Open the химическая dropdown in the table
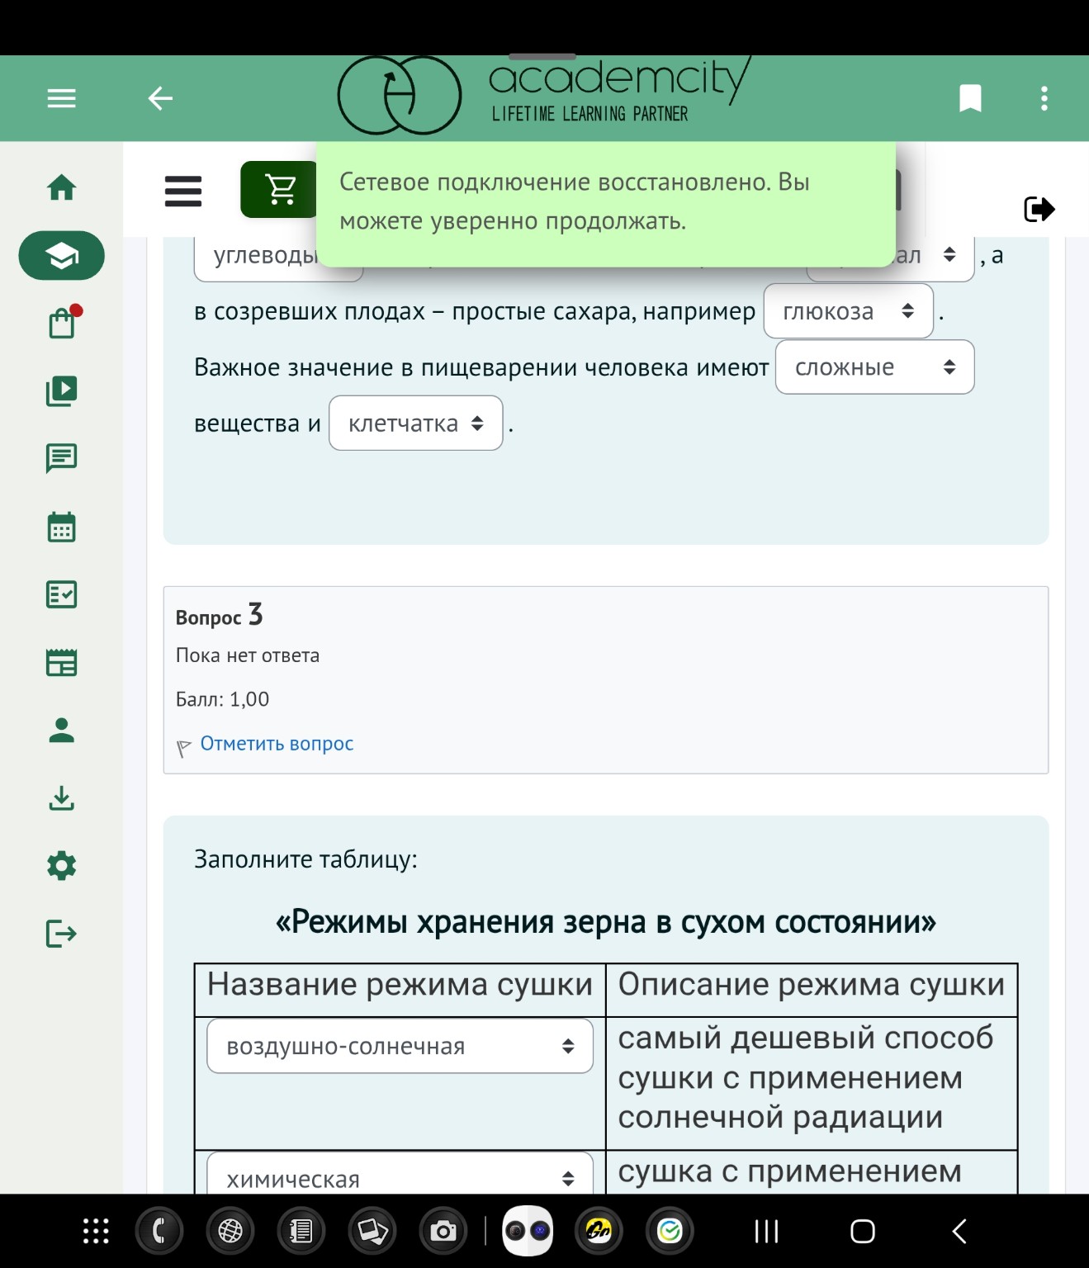 pyautogui.click(x=399, y=1176)
